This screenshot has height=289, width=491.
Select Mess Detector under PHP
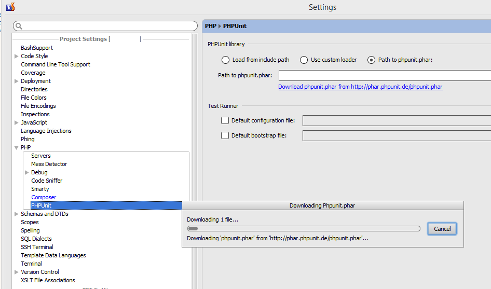49,164
